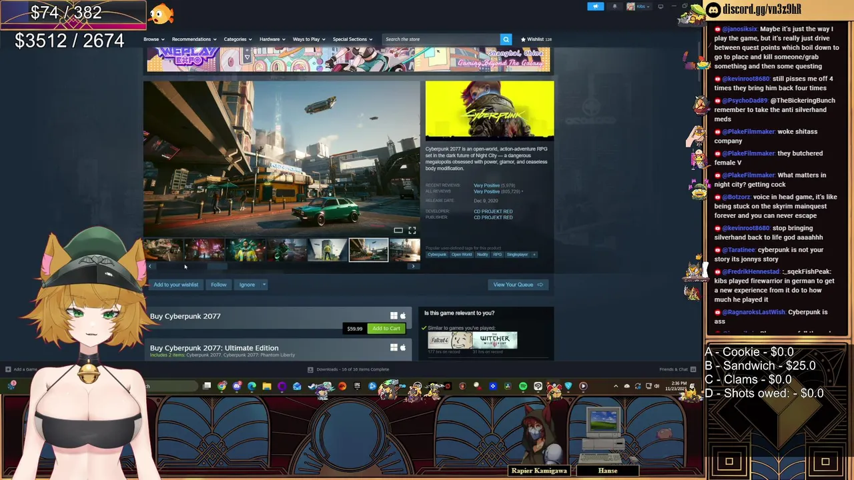The width and height of the screenshot is (854, 480).
Task: Open the Ignore options dropdown arrow
Action: [x=264, y=285]
